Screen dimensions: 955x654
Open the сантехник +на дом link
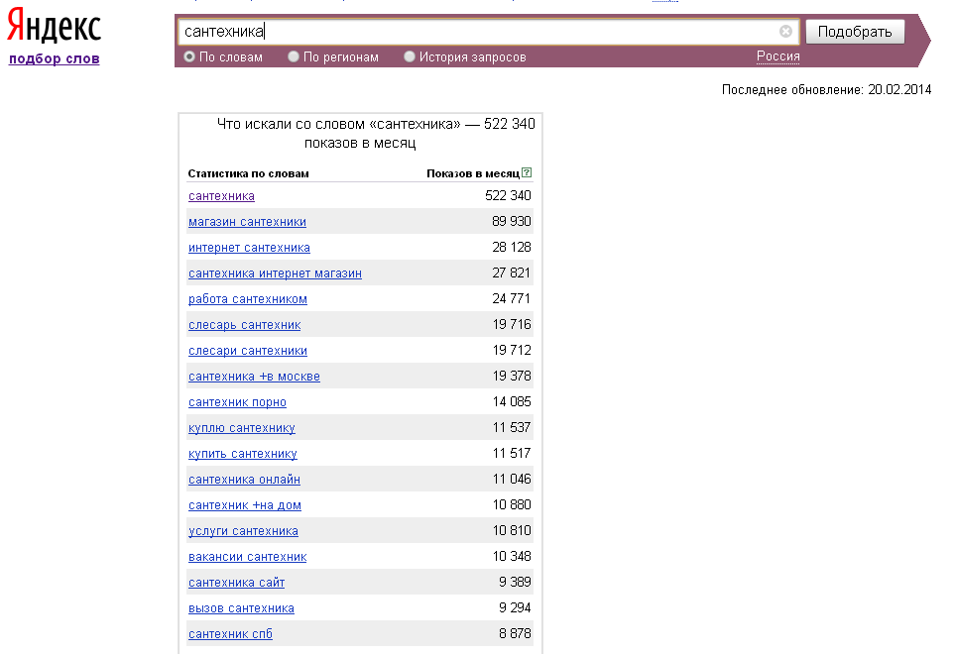[x=245, y=505]
